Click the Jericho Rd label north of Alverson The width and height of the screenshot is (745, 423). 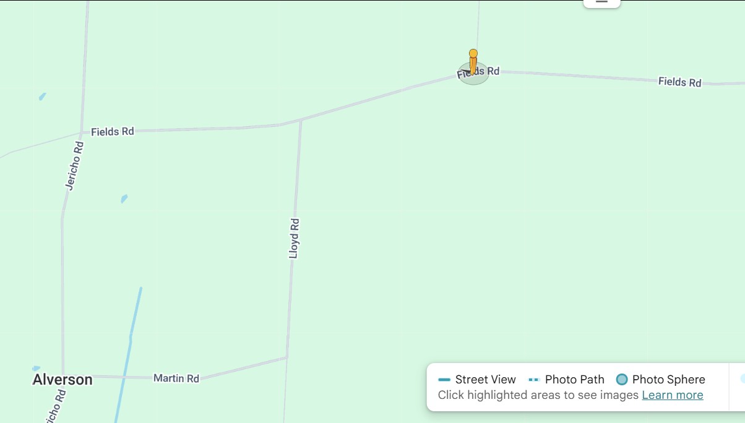click(74, 166)
